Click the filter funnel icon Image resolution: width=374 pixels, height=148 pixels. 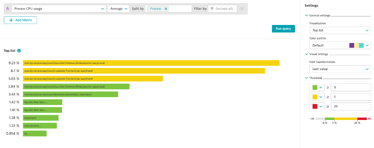coord(212,9)
